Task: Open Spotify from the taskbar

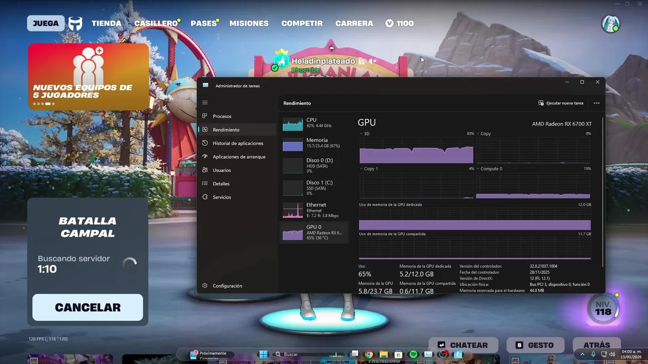Action: click(x=413, y=354)
